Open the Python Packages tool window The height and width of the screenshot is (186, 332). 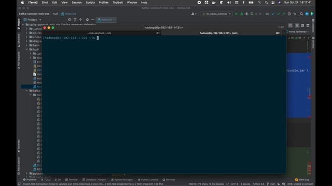click(122, 180)
